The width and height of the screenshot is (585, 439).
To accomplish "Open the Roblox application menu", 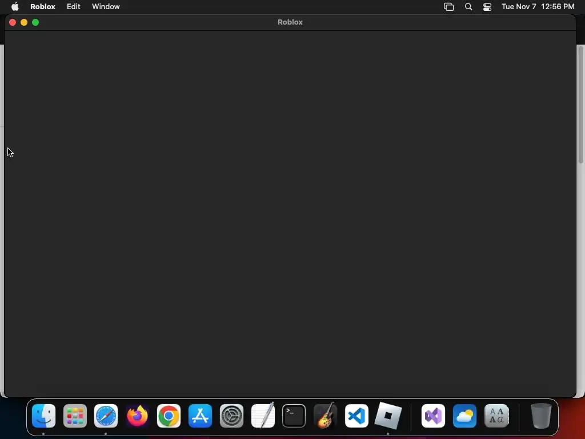I will coord(42,7).
